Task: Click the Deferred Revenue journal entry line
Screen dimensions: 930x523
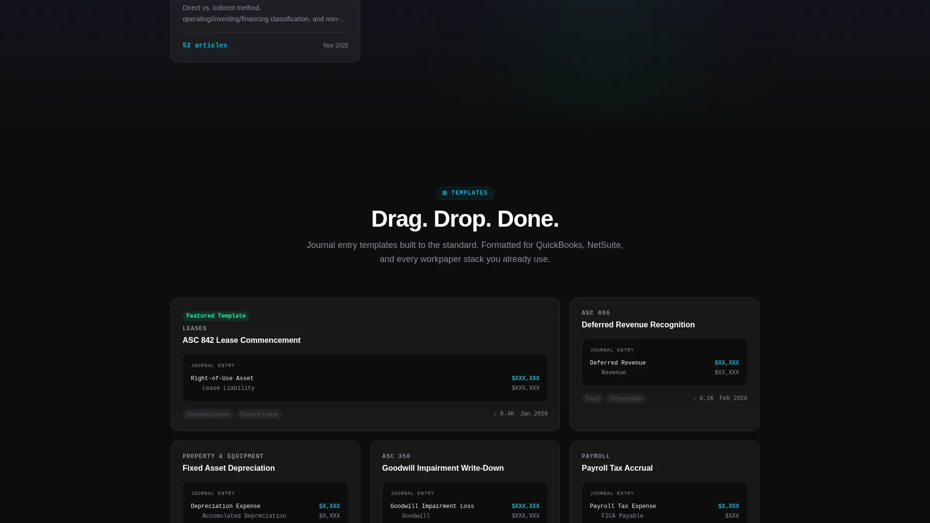Action: pos(665,363)
